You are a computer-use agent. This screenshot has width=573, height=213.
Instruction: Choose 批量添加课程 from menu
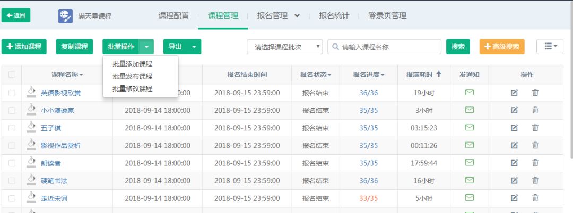point(132,64)
